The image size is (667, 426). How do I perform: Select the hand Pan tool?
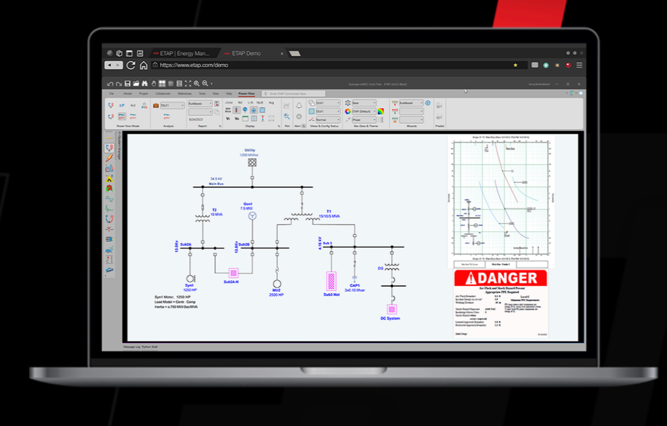(153, 84)
